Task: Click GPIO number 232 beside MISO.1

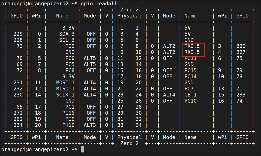Action: pos(18,89)
